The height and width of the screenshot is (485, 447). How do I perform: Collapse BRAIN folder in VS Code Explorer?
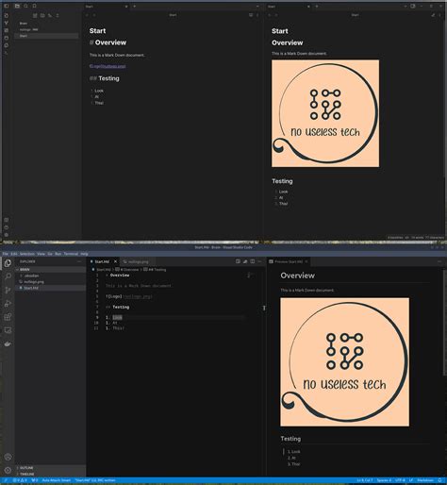click(x=50, y=270)
